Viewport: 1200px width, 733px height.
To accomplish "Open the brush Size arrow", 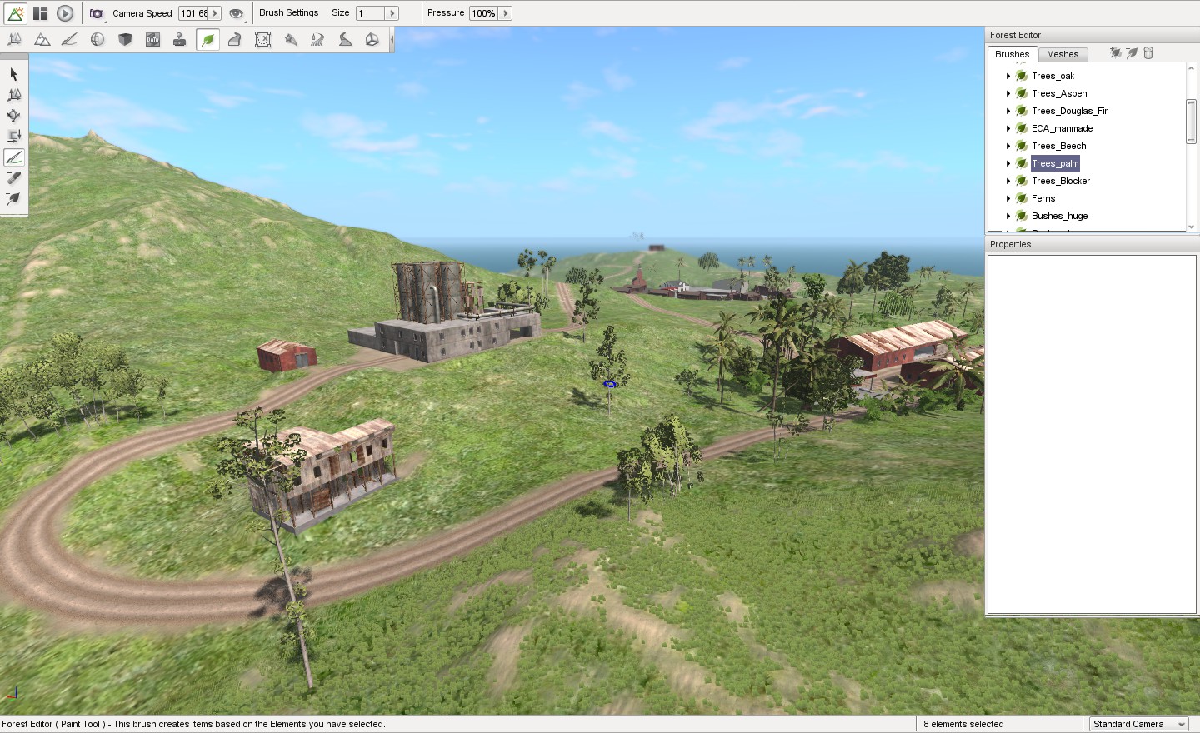I will 392,13.
